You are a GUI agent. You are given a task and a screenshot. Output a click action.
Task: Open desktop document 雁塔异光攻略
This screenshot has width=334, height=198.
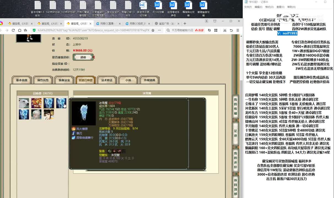(x=188, y=9)
